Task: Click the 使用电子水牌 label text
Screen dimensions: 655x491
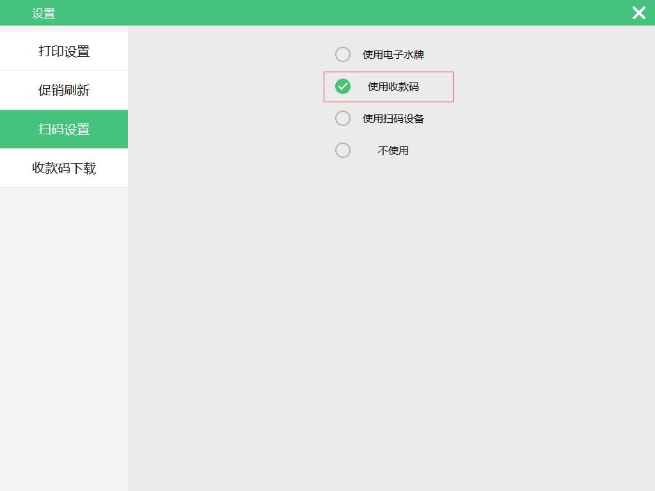Action: (393, 55)
